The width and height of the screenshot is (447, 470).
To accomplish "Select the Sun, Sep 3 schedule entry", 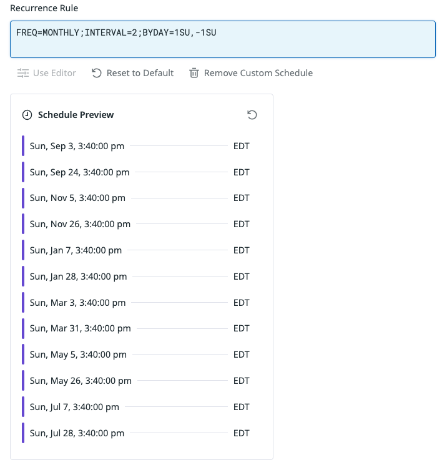I will coord(136,146).
